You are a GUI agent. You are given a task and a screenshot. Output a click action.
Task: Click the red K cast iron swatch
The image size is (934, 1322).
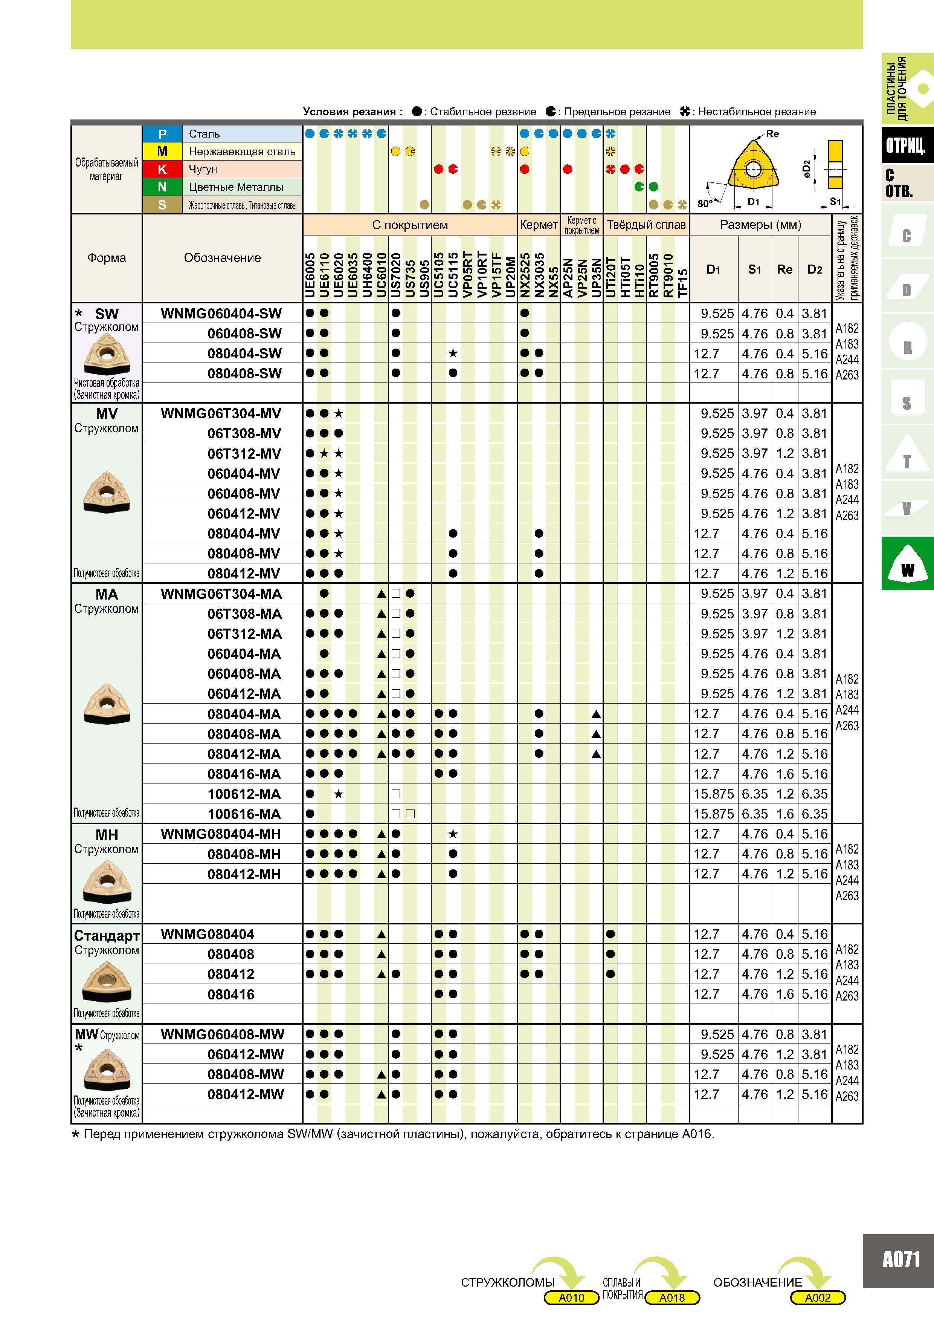point(162,169)
